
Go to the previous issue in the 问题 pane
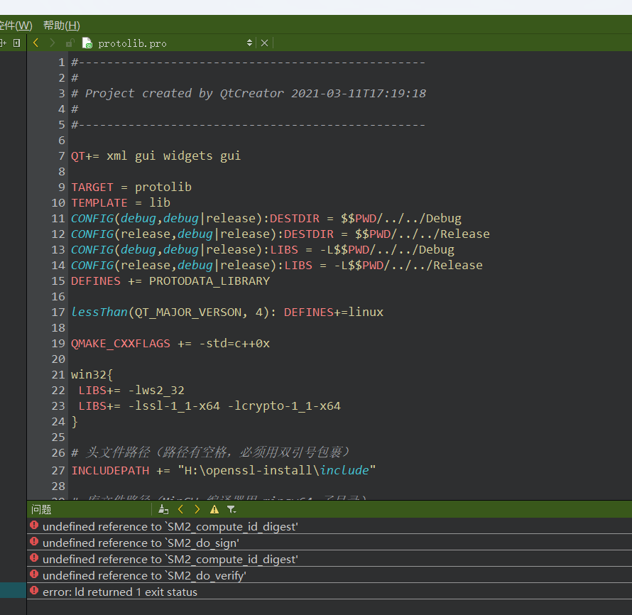pos(180,509)
